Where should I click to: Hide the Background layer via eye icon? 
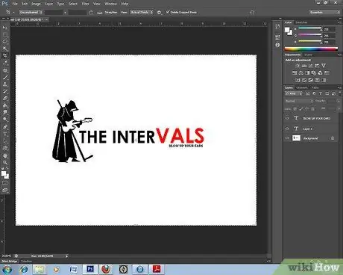tap(287, 138)
